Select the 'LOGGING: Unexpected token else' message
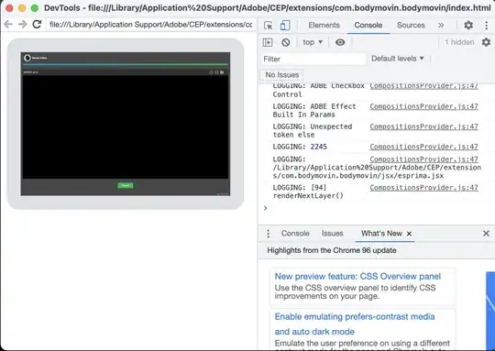 (x=313, y=131)
